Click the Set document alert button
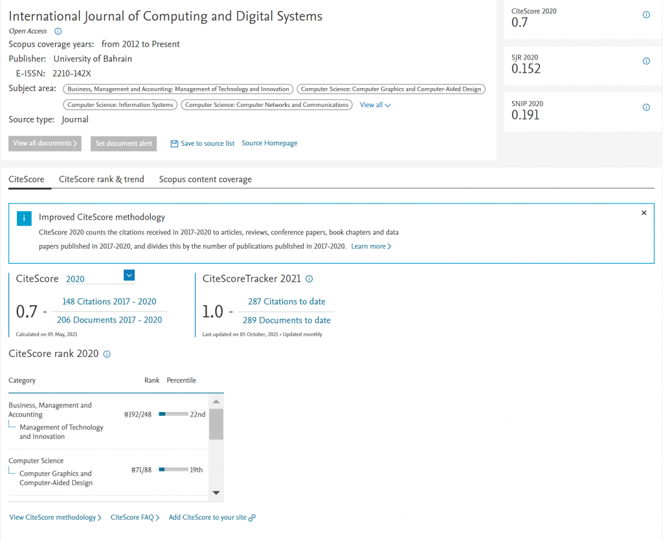The height and width of the screenshot is (541, 663). [124, 143]
